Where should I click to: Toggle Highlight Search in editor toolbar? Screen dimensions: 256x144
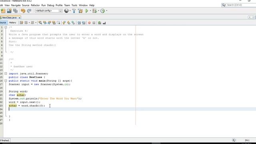[54, 23]
